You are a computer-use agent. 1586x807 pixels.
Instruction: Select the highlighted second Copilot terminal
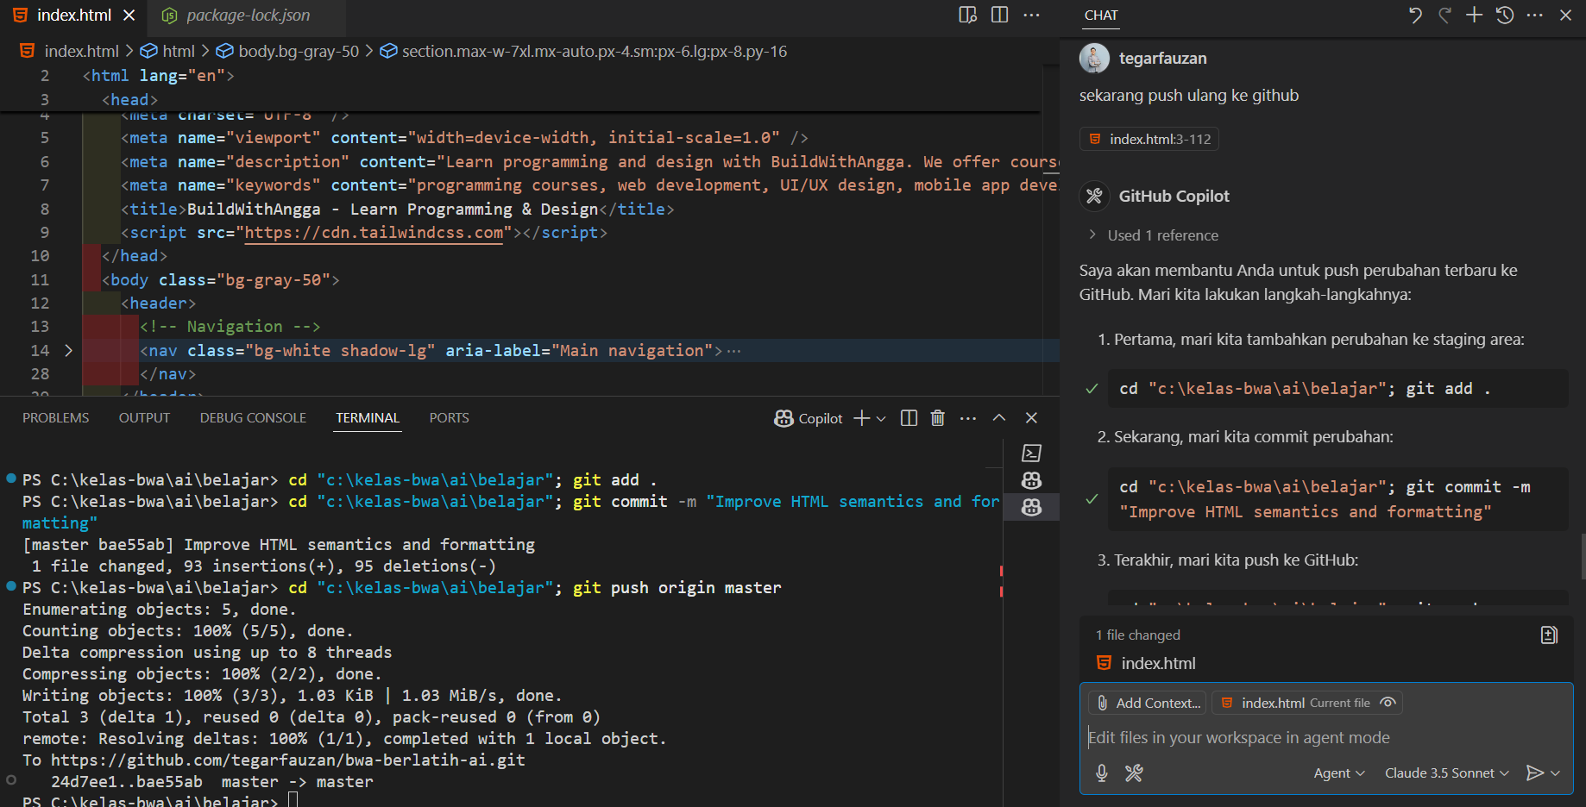(x=1031, y=508)
